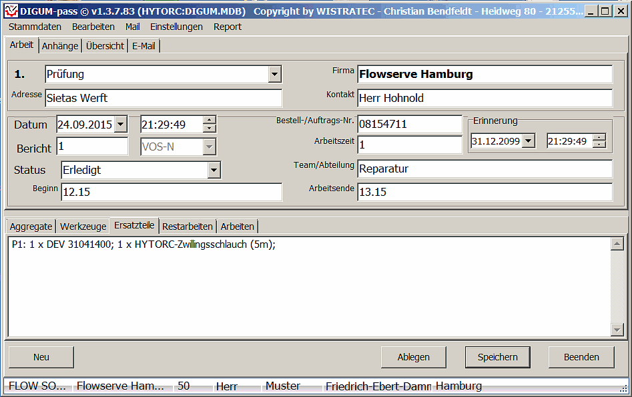Open the Einstellungen menu
The width and height of the screenshot is (632, 397).
(176, 27)
